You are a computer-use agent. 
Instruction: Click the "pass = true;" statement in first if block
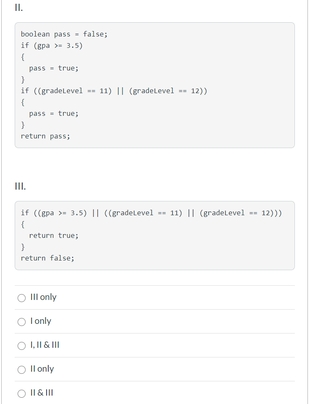coord(53,68)
